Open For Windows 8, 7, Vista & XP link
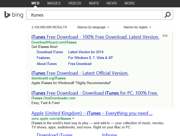180x136 pixels. click(x=90, y=58)
